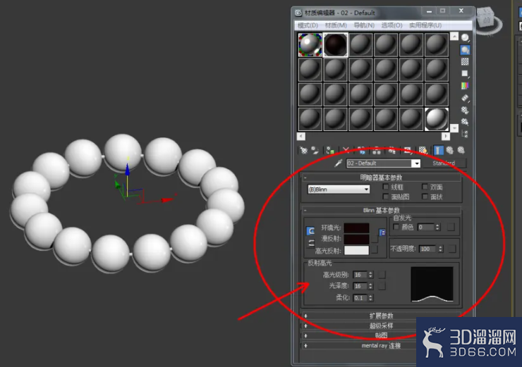522x367 pixels.
Task: Open the 材质(M) menu
Action: (x=336, y=25)
